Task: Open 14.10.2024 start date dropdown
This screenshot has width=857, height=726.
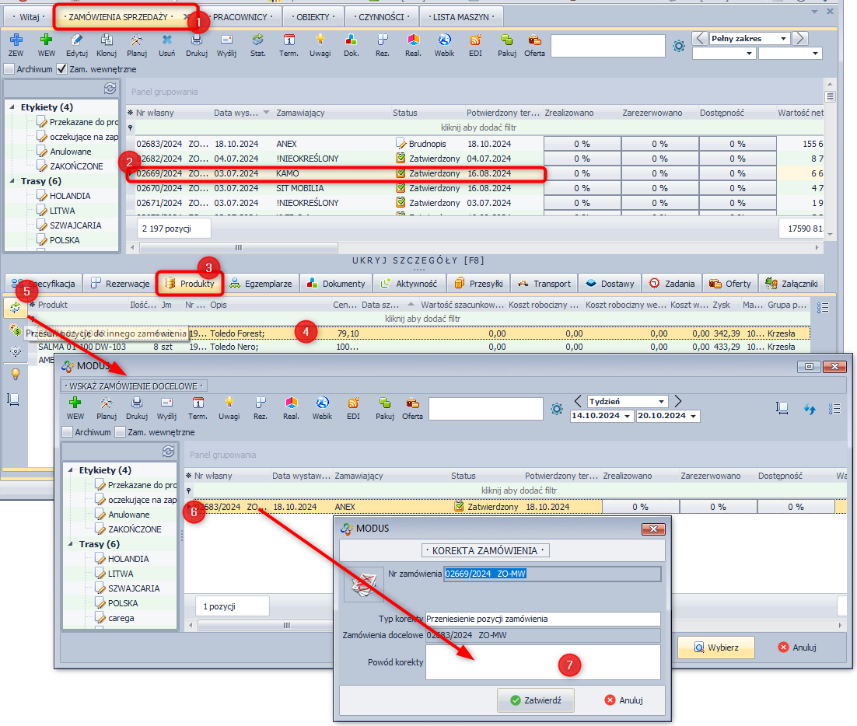Action: [x=627, y=417]
